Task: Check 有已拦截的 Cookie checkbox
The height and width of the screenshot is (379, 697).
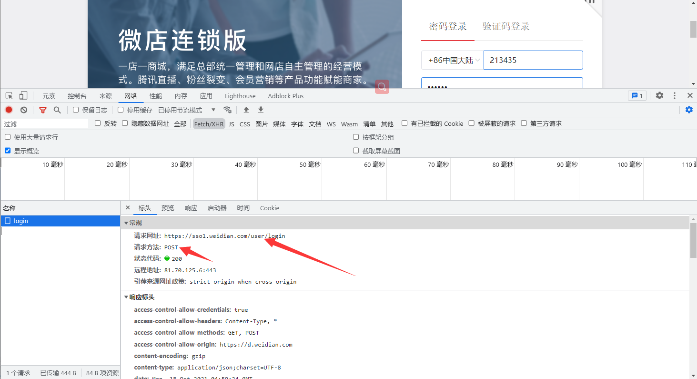Action: coord(404,123)
